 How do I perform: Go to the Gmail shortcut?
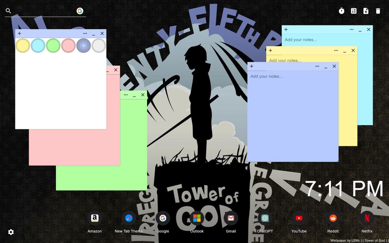[x=231, y=218]
